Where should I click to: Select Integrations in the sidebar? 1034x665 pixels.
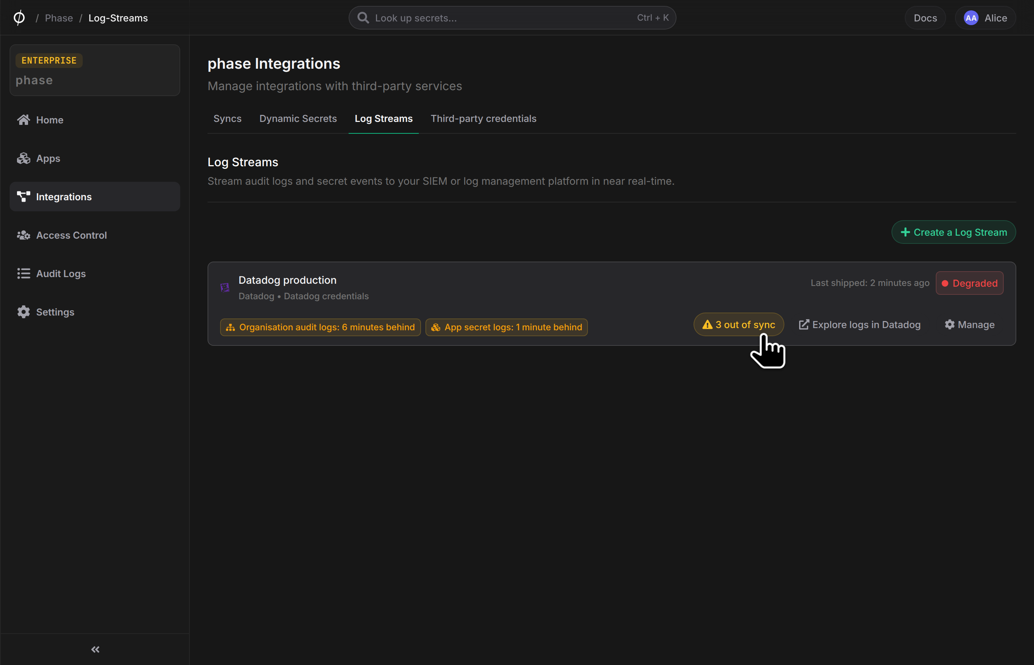coord(95,197)
